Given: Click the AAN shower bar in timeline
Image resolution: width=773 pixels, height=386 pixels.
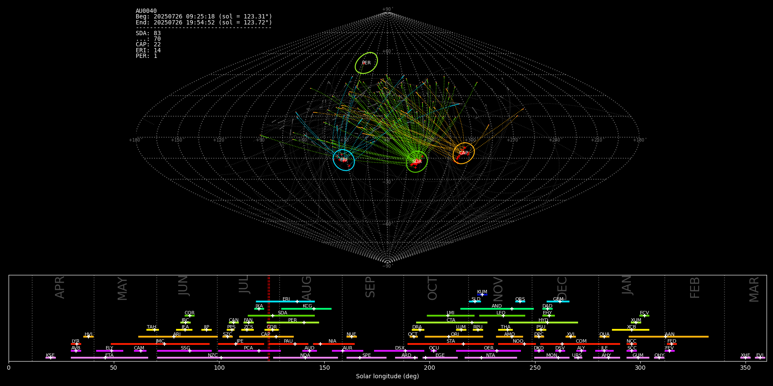Looking at the screenshot, I should click(669, 337).
